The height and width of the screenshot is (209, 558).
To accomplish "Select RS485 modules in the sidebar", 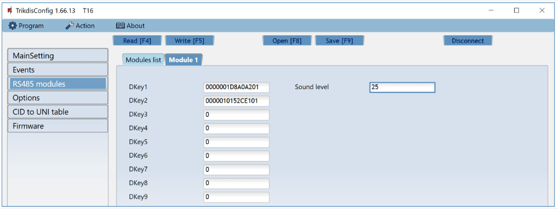I will 58,84.
